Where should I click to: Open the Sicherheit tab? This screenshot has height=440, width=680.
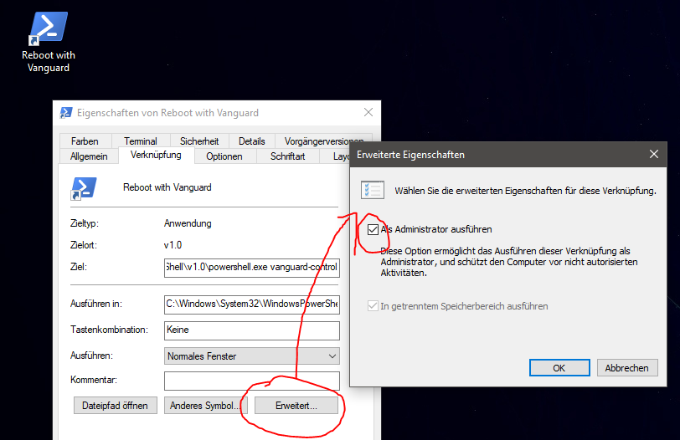tap(199, 141)
